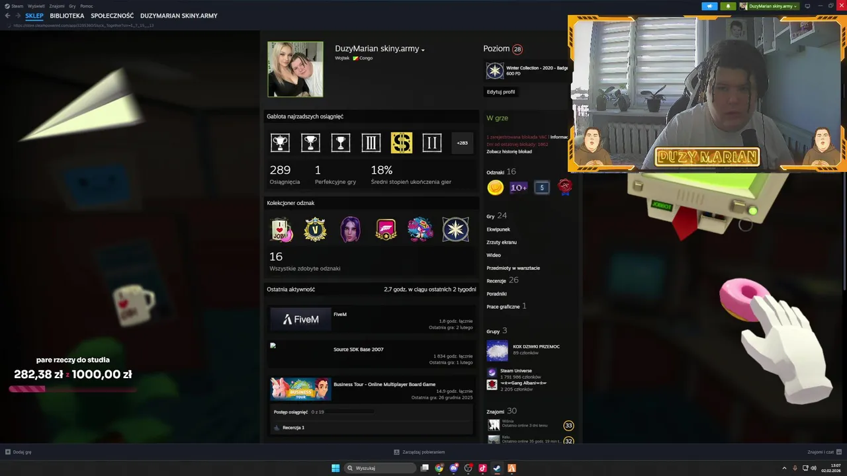The width and height of the screenshot is (847, 476).
Task: Open the Recenzje link
Action: (x=496, y=281)
